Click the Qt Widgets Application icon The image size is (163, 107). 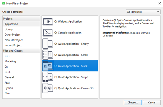pyautogui.click(x=48, y=22)
